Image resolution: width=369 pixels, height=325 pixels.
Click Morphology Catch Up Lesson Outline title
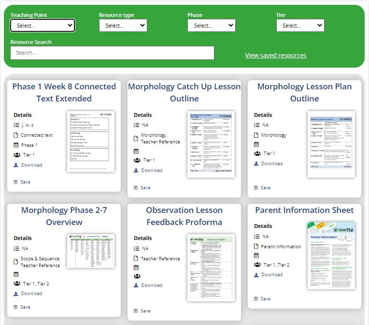point(184,93)
